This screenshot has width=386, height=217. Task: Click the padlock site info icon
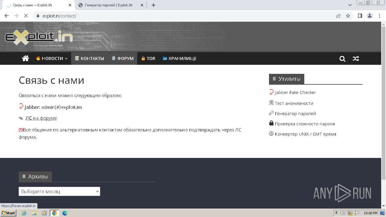coord(38,16)
